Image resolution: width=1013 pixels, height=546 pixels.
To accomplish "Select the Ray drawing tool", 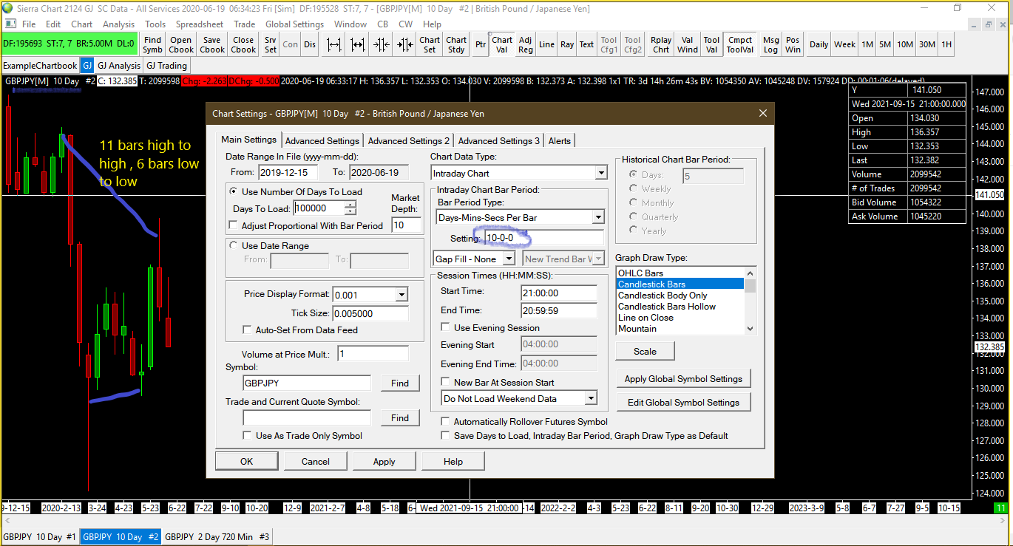I will pyautogui.click(x=567, y=44).
